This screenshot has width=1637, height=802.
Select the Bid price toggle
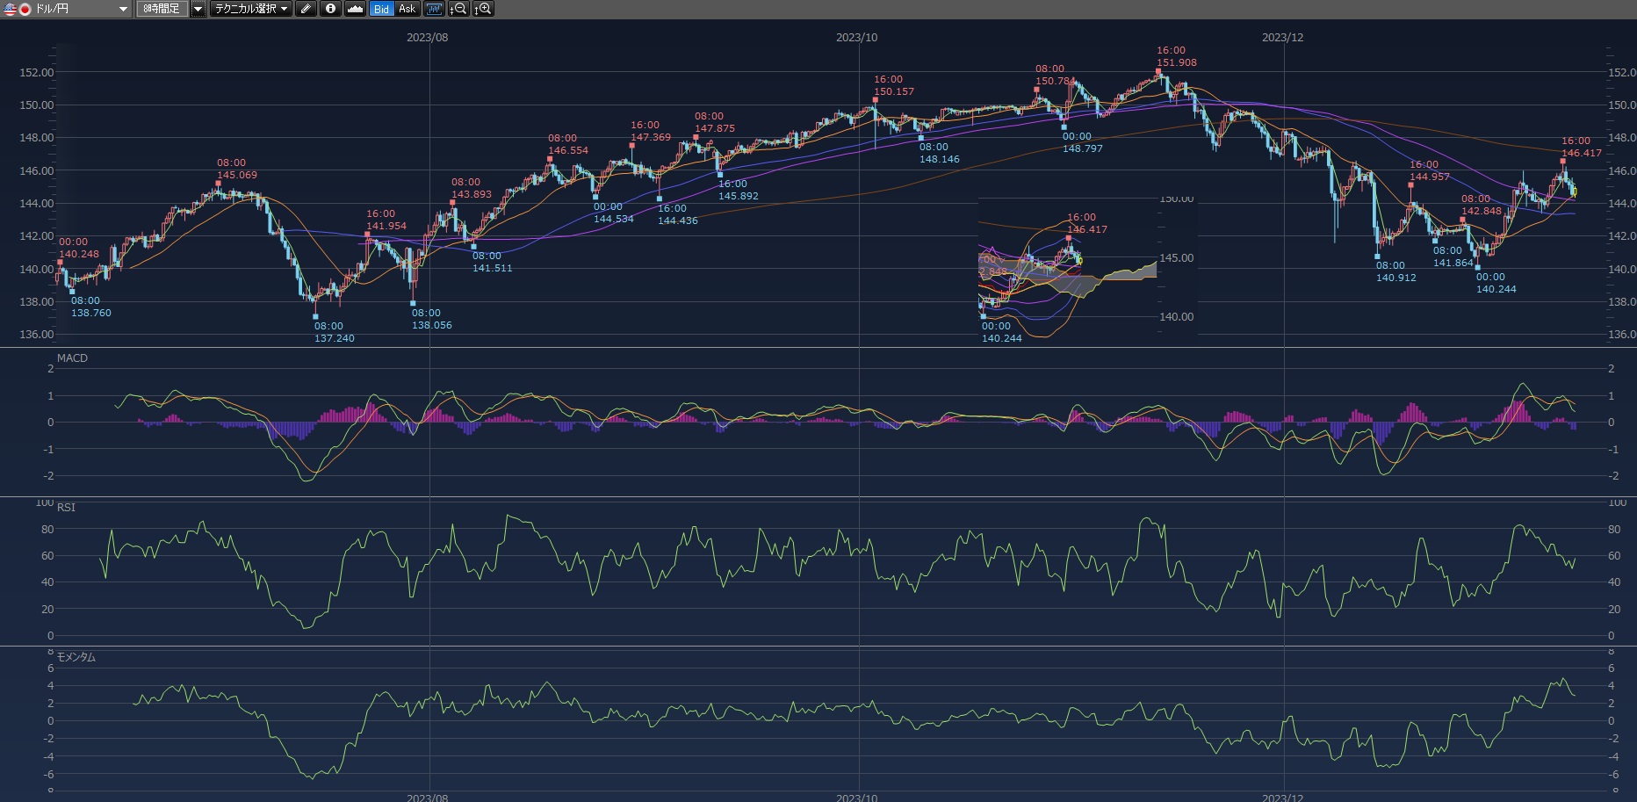click(x=381, y=9)
